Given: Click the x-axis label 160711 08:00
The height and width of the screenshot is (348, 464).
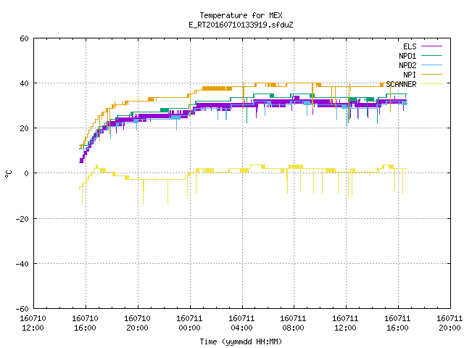Looking at the screenshot, I should 293,323.
